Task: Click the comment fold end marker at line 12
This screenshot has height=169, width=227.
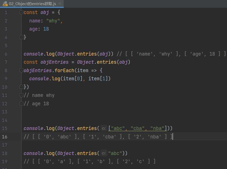Action: click(21, 103)
